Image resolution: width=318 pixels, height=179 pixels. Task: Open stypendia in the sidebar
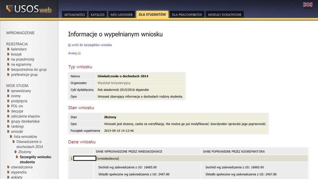[x=19, y=172]
